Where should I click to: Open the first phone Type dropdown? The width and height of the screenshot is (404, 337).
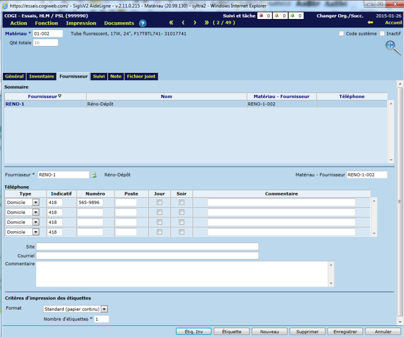36,203
